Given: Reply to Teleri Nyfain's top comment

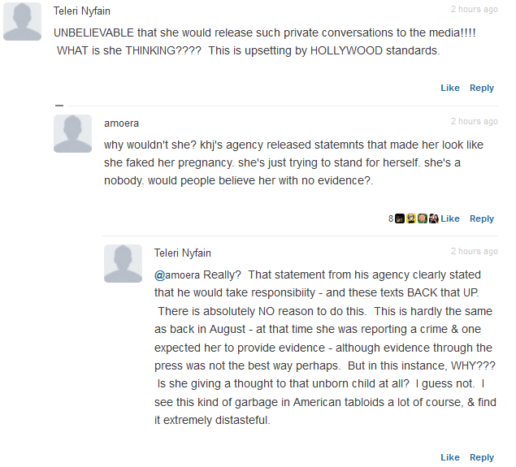Looking at the screenshot, I should tap(482, 88).
